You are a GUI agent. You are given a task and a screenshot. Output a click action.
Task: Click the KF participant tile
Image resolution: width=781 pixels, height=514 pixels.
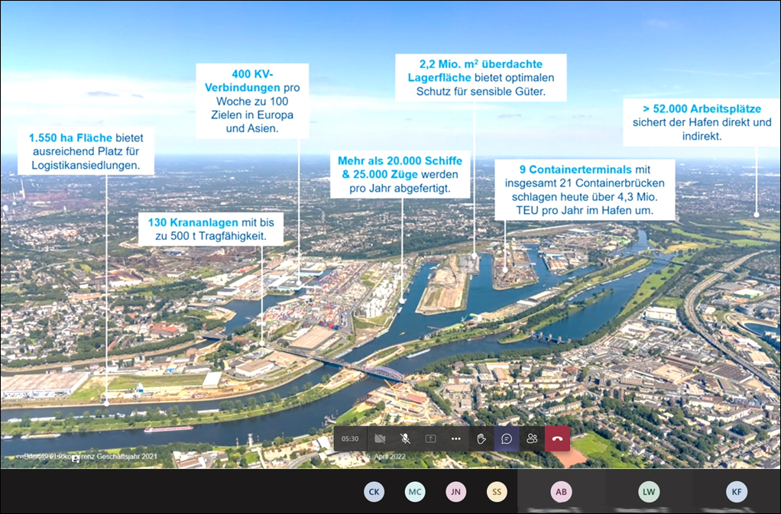click(737, 492)
